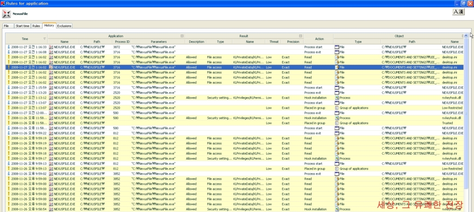Screen dimensions: 474x212
Task: Click NEXUSFILE.EXE object name in 1:16:08 row
Action: pos(453,52)
